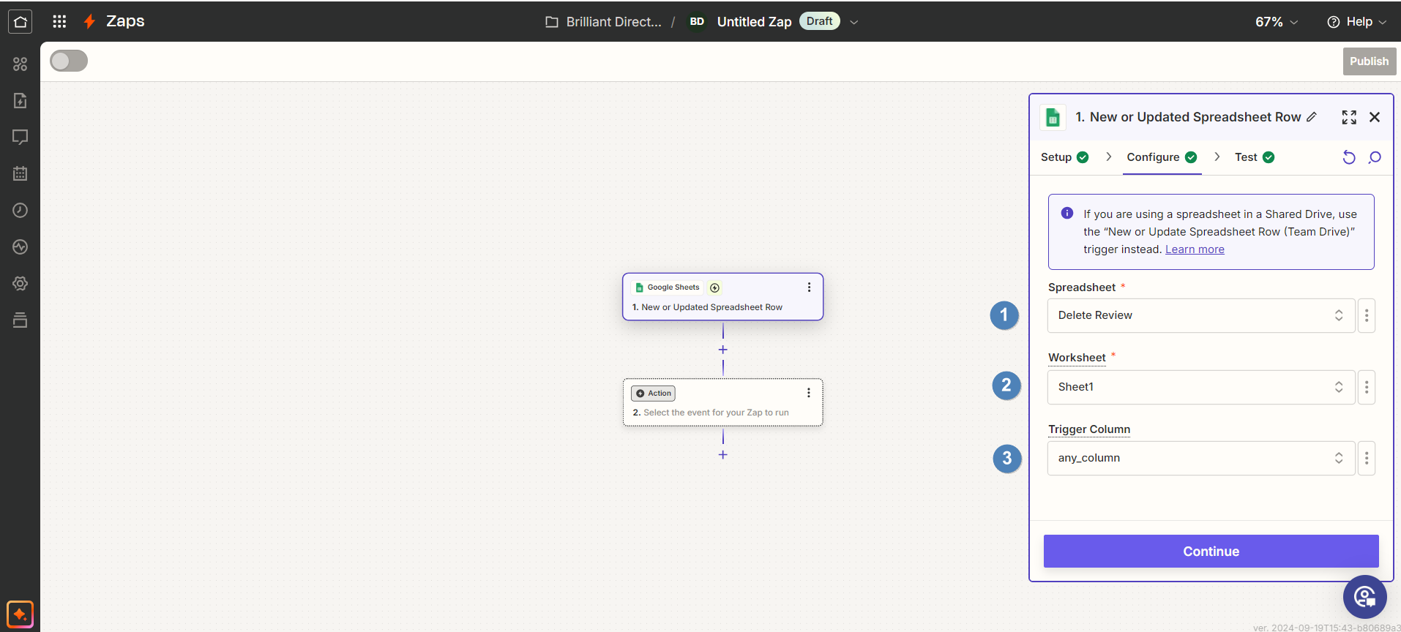Open the Brilliant Direct... folder breadcrumb

click(x=604, y=22)
